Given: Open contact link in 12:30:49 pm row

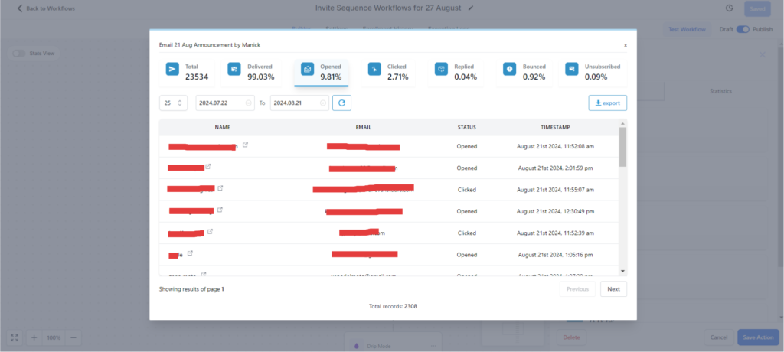Looking at the screenshot, I should [x=220, y=210].
